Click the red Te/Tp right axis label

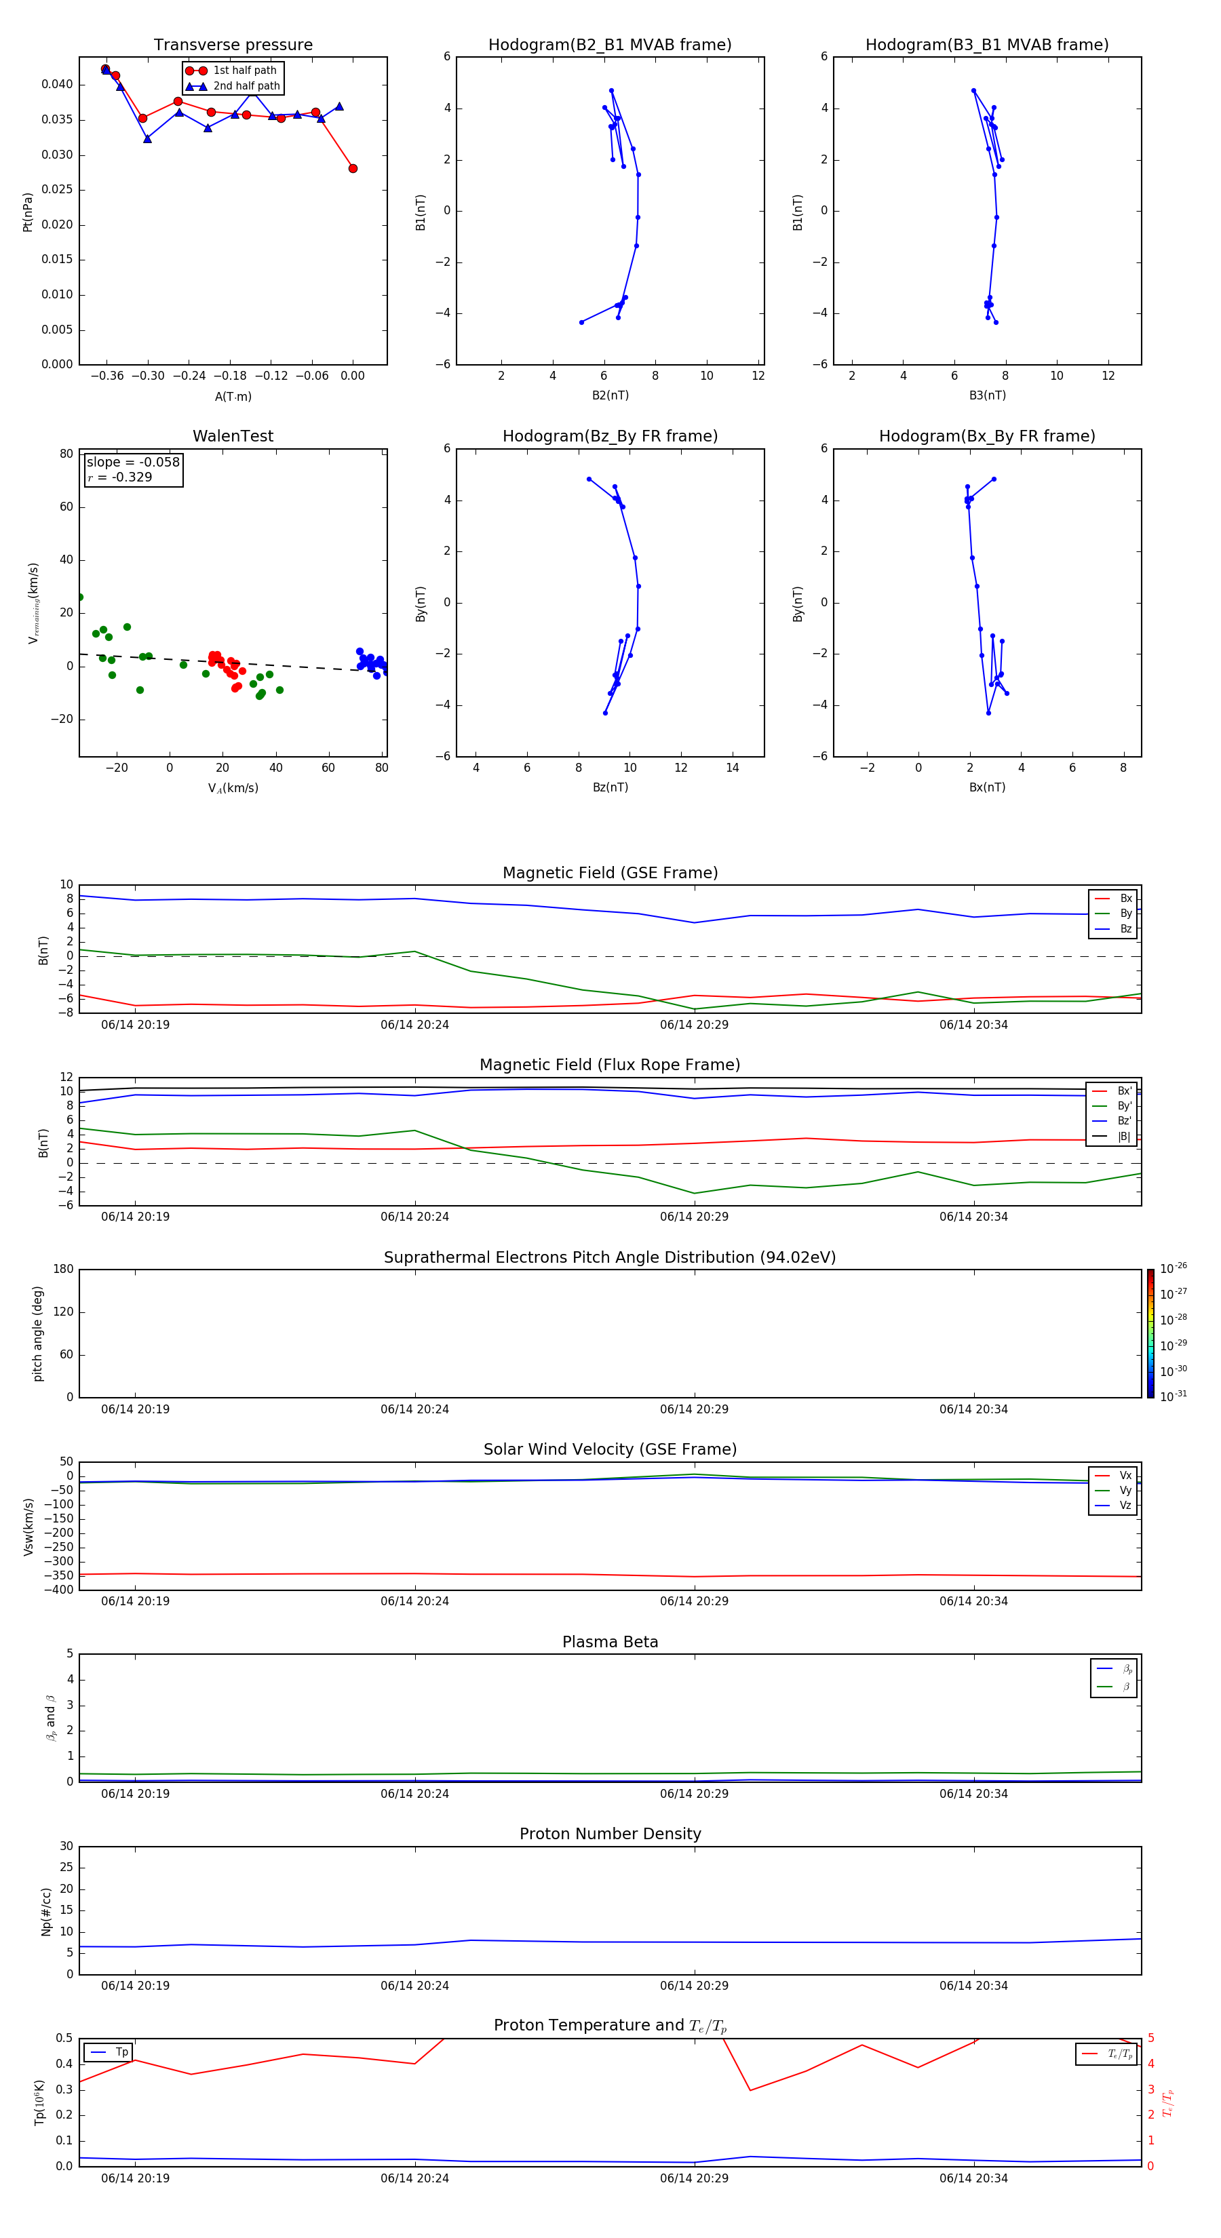[x=1167, y=2103]
